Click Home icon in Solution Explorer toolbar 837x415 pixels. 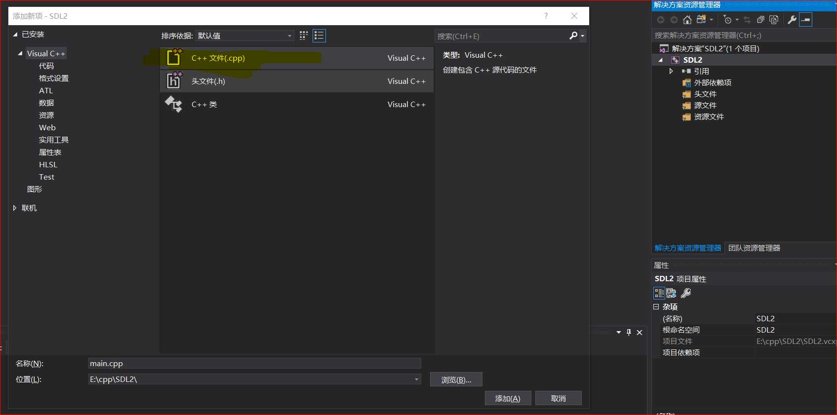687,20
